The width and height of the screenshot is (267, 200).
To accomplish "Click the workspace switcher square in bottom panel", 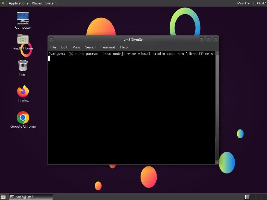I will point(247,197).
